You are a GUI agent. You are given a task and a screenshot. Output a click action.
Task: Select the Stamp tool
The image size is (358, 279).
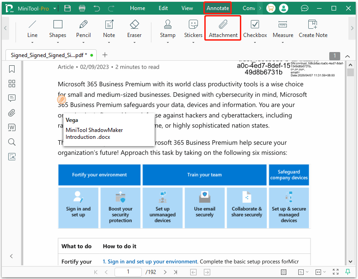168,29
